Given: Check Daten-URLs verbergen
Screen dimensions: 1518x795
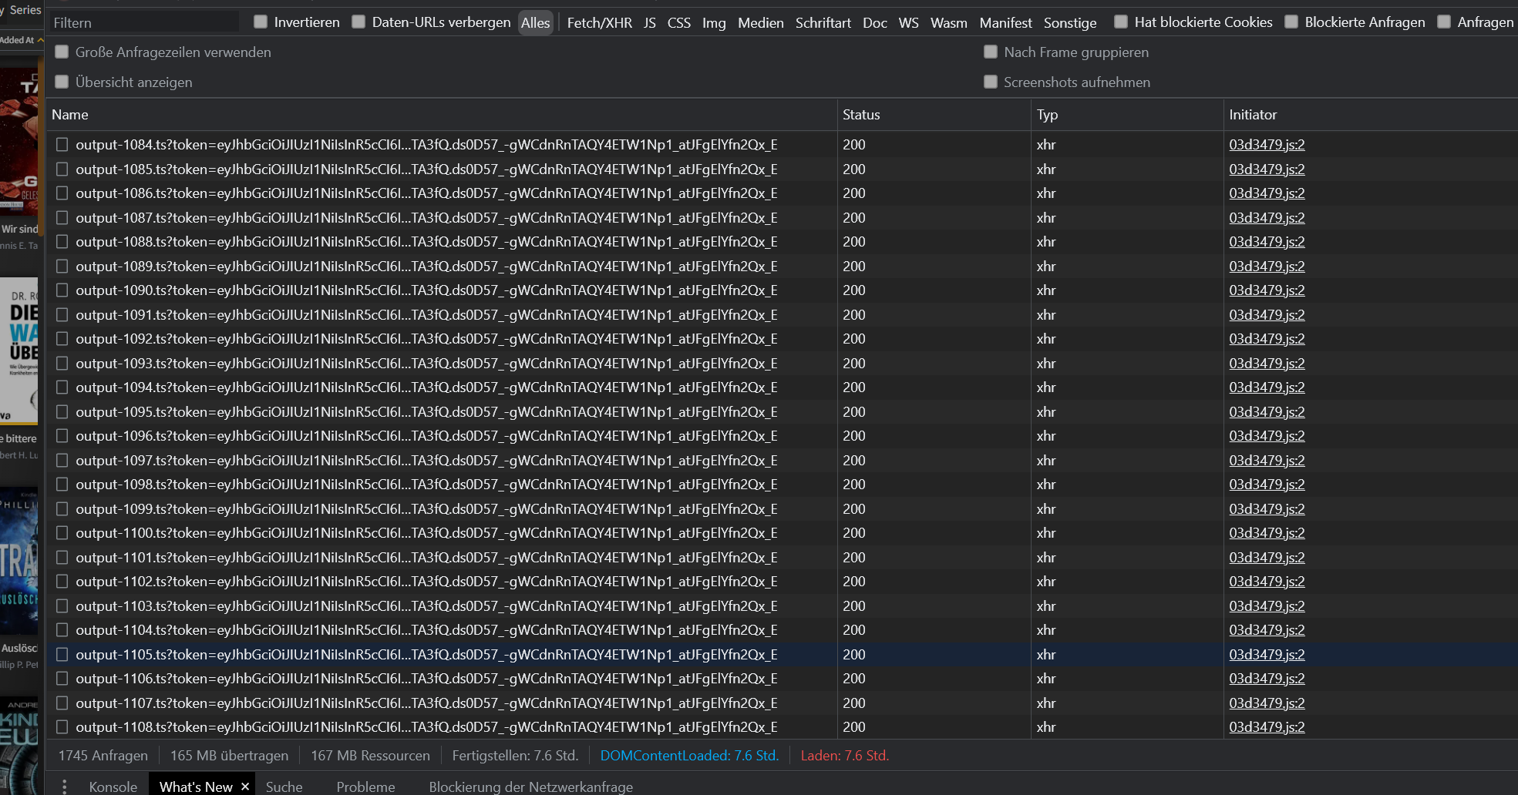Looking at the screenshot, I should [358, 22].
